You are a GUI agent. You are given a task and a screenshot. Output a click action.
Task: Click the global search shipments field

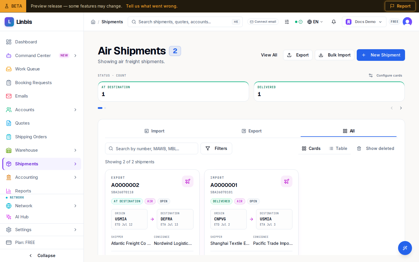tap(185, 22)
